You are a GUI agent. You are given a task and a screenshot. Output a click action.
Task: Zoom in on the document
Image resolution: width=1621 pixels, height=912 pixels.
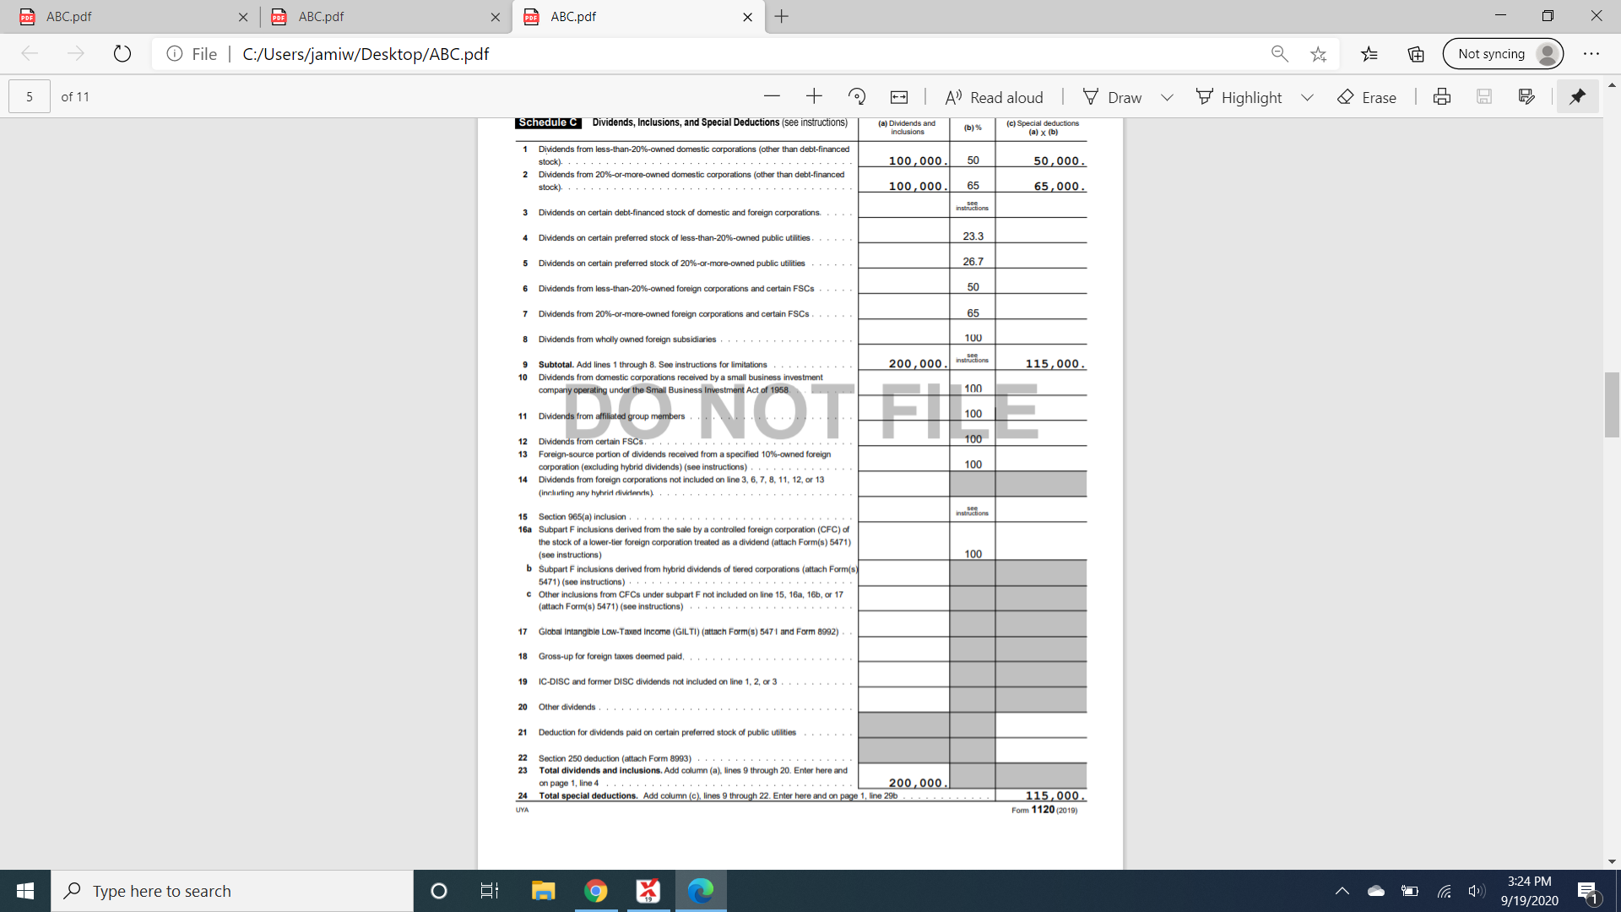pyautogui.click(x=813, y=95)
